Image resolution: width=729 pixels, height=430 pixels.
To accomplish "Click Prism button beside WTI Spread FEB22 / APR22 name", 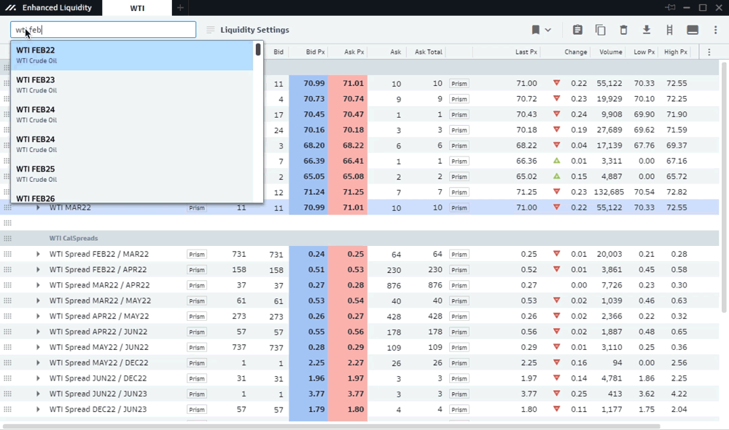I will (x=197, y=270).
